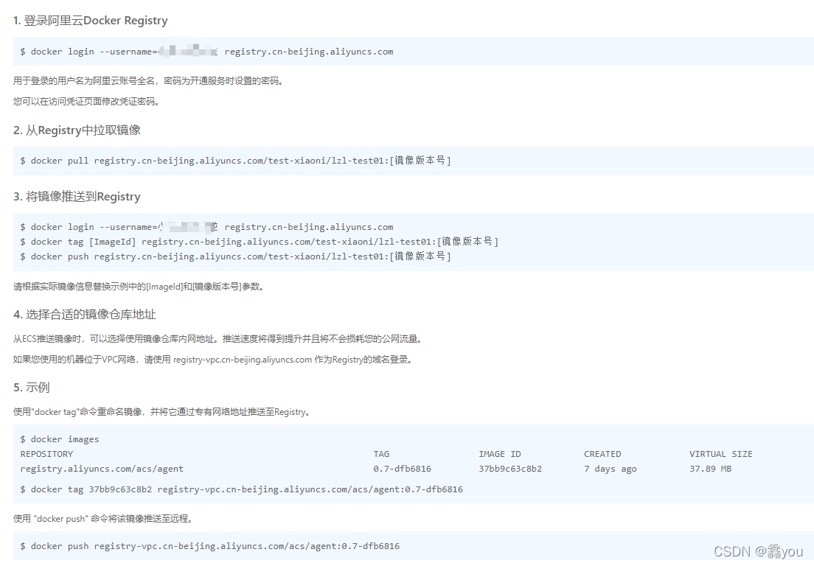Click image ID "37bb9c63c8b2" in table row
This screenshot has height=566, width=814.
pyautogui.click(x=510, y=469)
